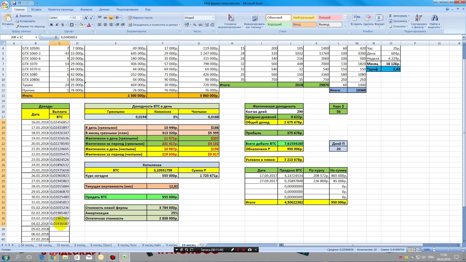Toggle underline (Ч) formatting
Screen dimensions: 466x262
tap(63, 25)
